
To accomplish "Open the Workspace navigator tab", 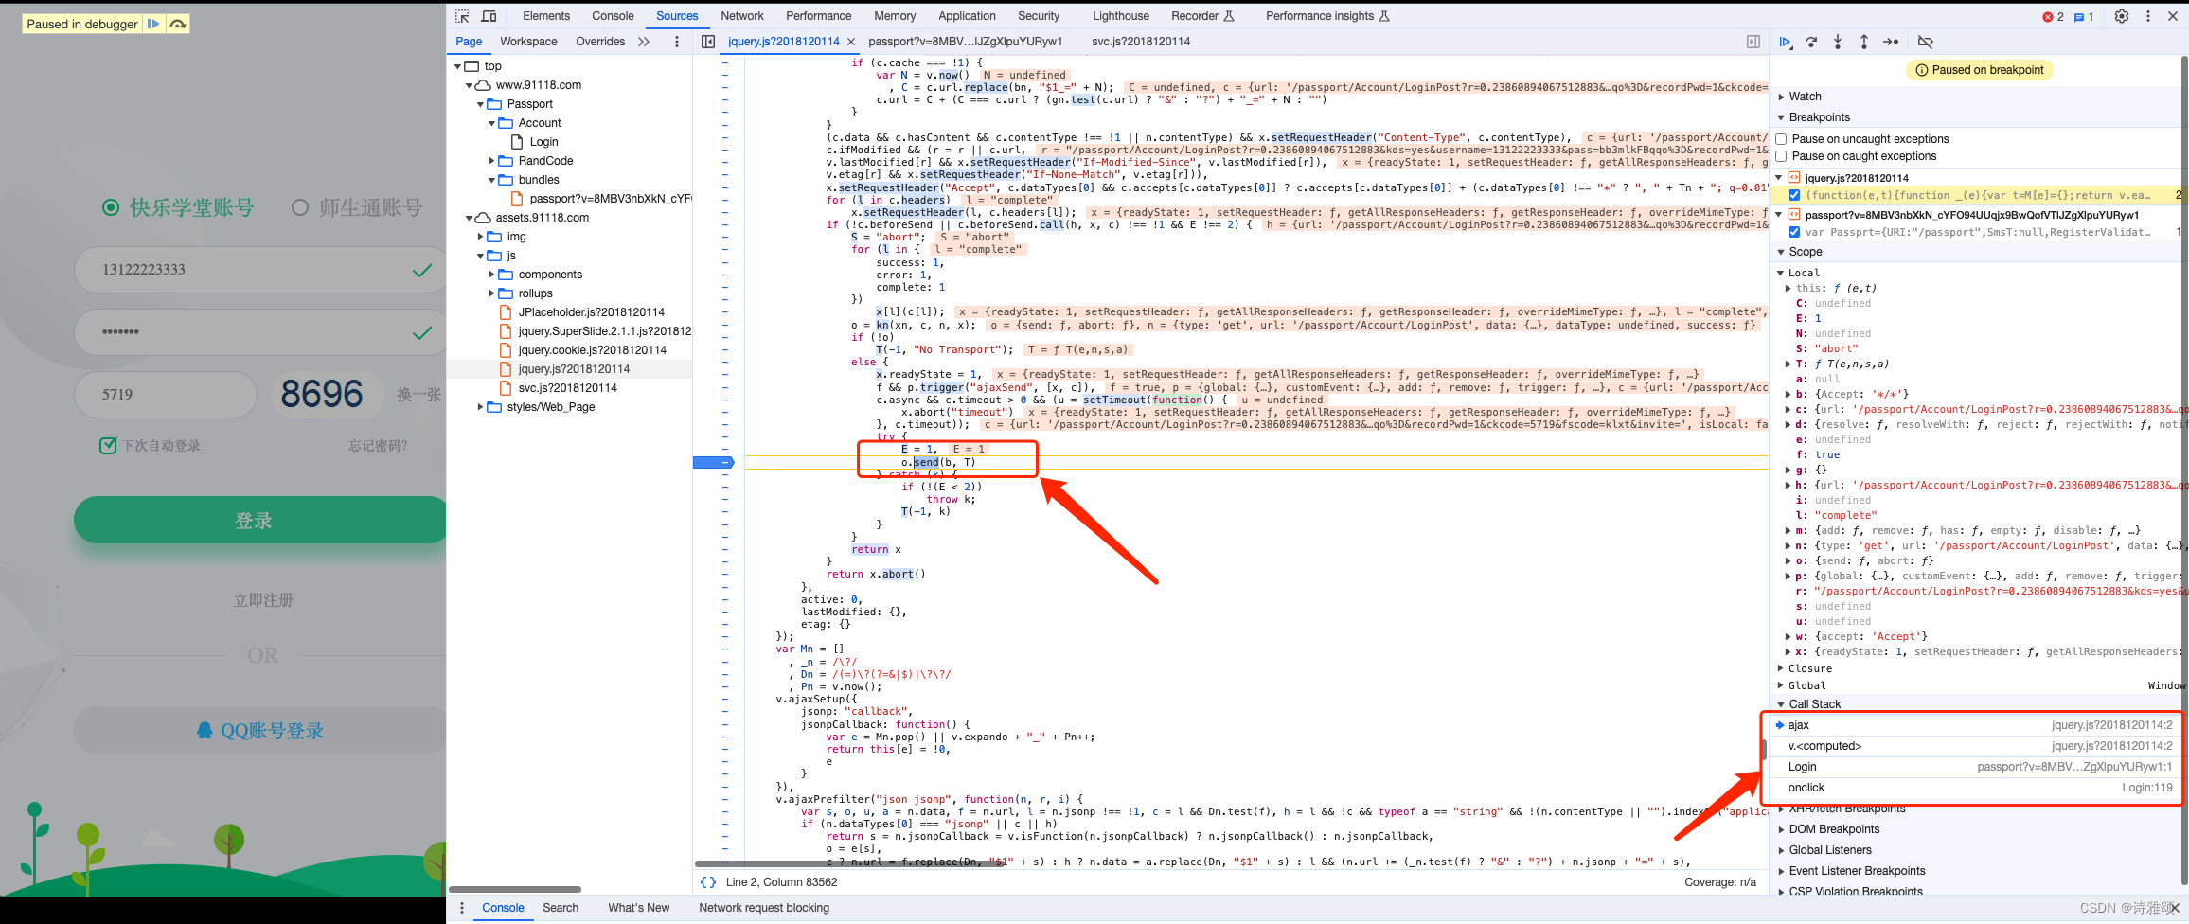I will (528, 42).
